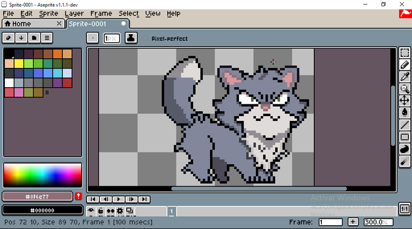Click the Aseprite red flag notification icon
This screenshot has height=229, width=412.
(406, 13)
